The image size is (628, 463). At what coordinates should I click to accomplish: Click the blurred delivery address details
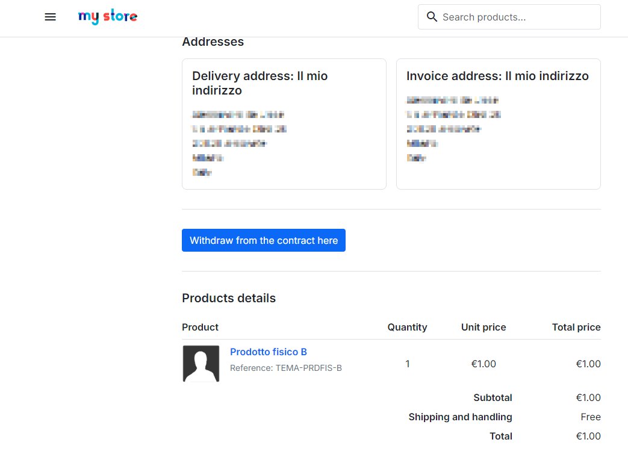(239, 143)
